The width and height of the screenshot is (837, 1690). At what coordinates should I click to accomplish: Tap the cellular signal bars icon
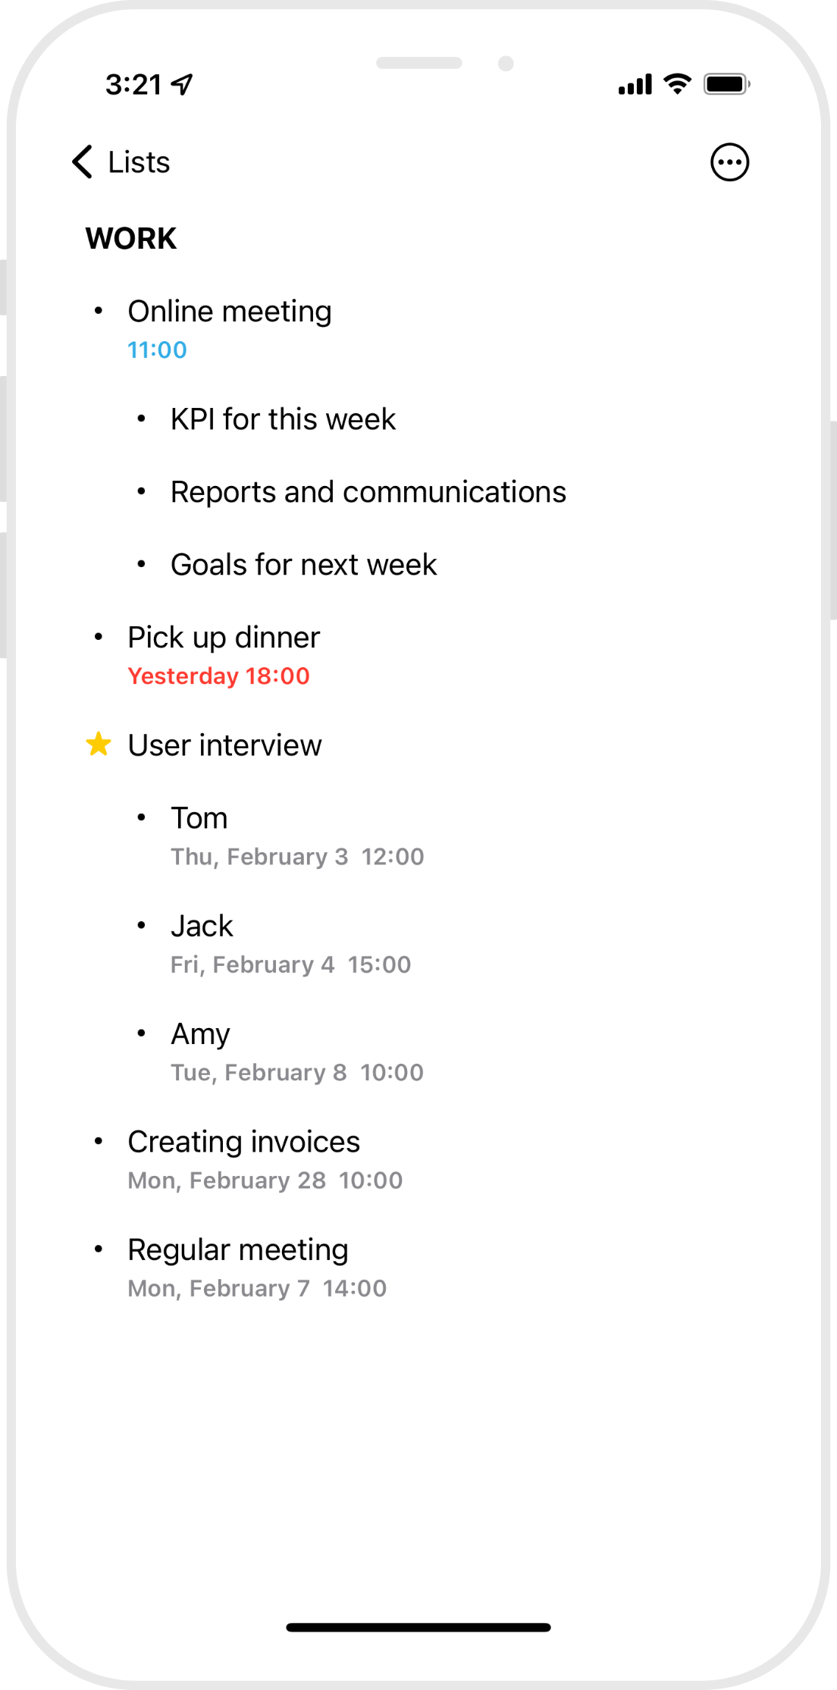point(635,84)
